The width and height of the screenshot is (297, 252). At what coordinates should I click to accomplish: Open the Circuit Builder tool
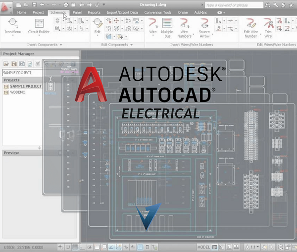pyautogui.click(x=39, y=26)
